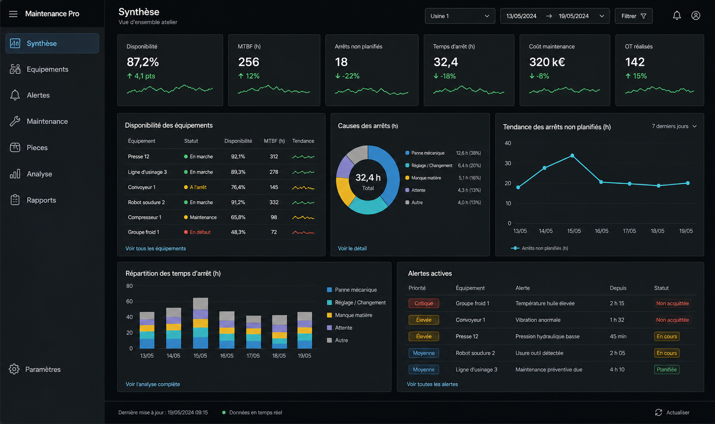Click the Actualiser refresh icon
The width and height of the screenshot is (715, 424).
click(x=658, y=413)
